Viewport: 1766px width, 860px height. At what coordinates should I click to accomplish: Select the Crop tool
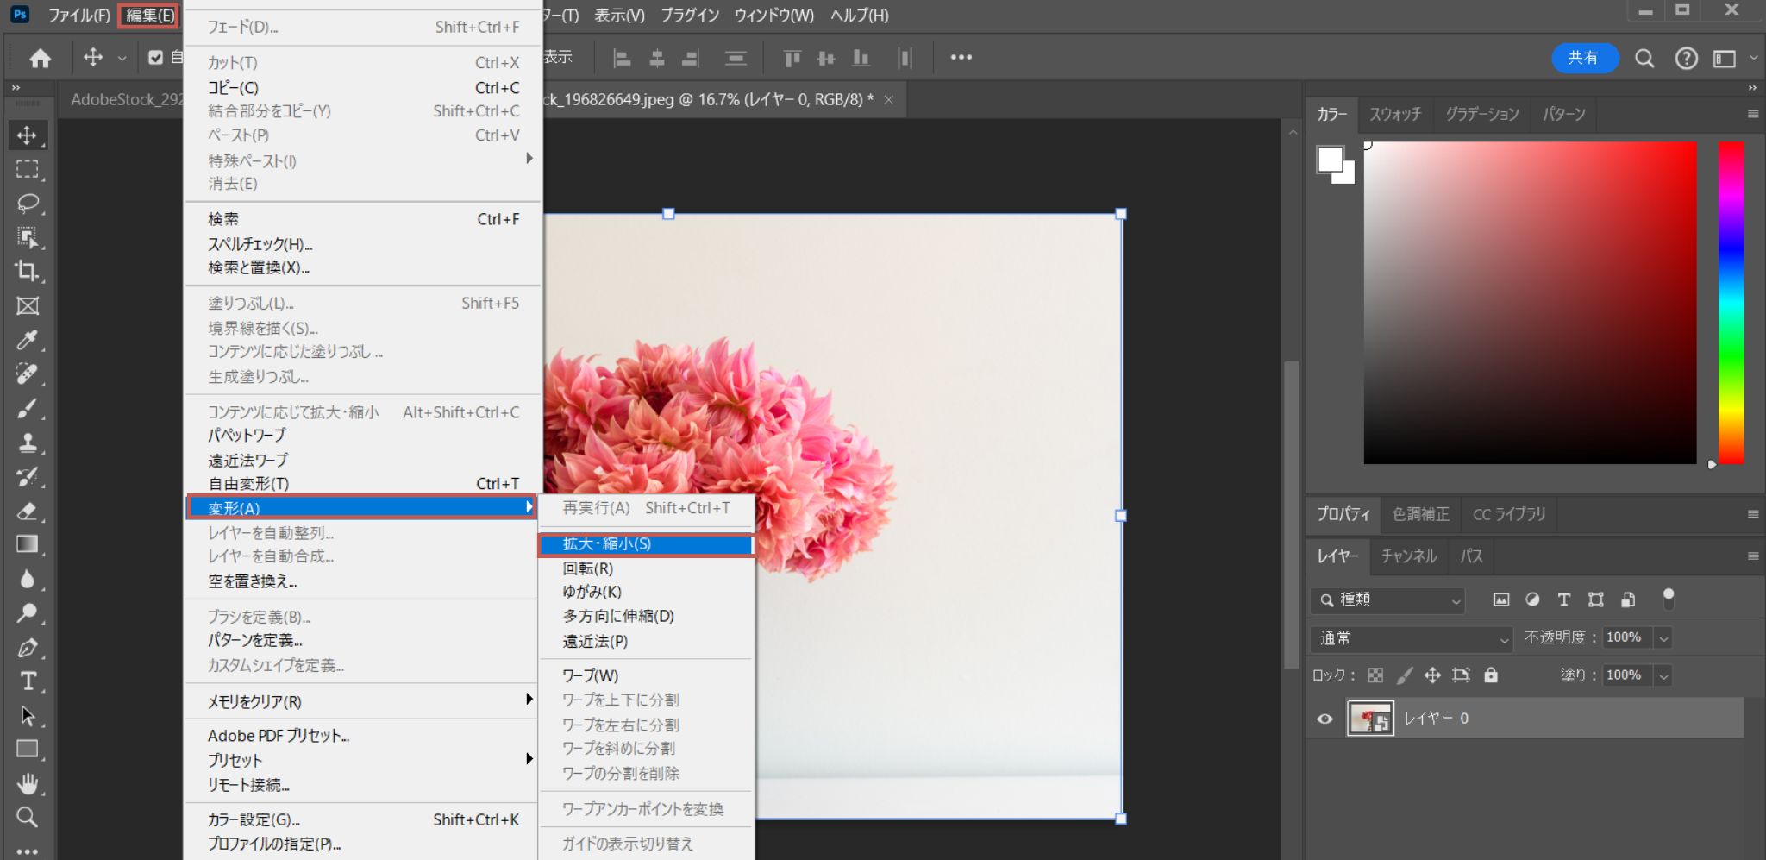click(x=27, y=271)
